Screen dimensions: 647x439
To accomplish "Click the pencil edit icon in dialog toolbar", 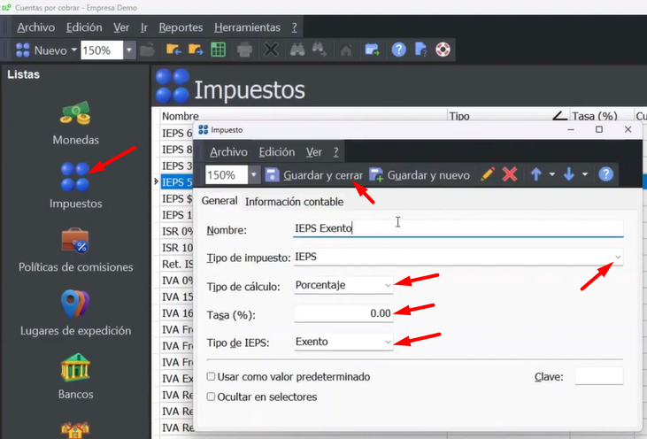I will pyautogui.click(x=487, y=174).
